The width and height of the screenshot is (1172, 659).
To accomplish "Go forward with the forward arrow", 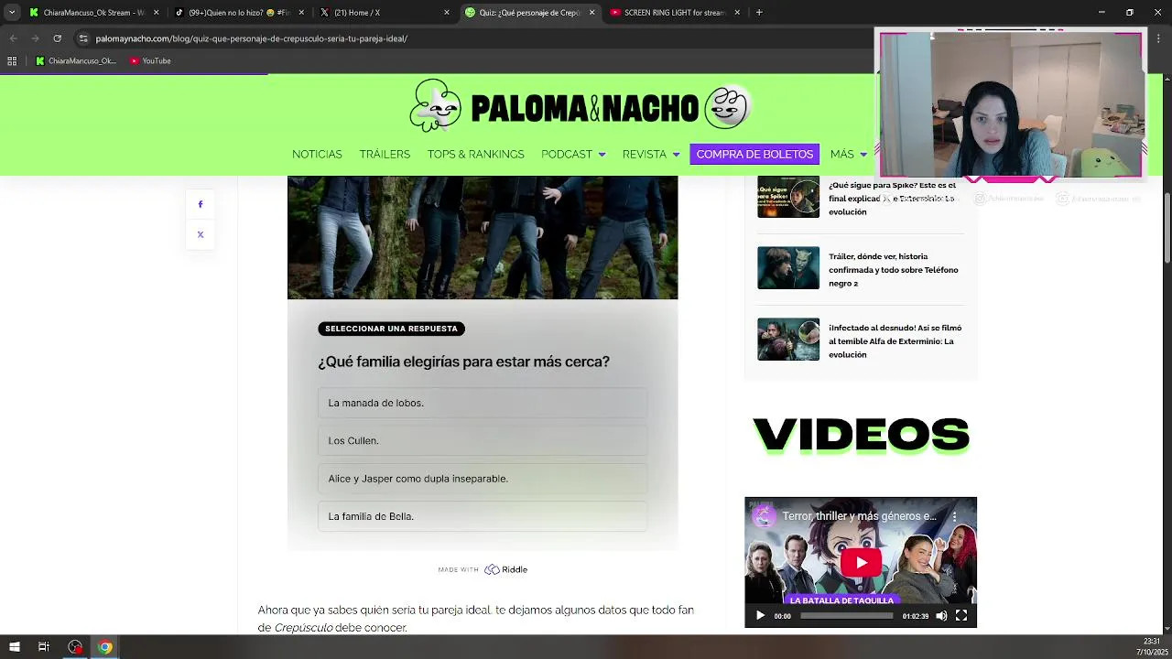I will tap(35, 38).
